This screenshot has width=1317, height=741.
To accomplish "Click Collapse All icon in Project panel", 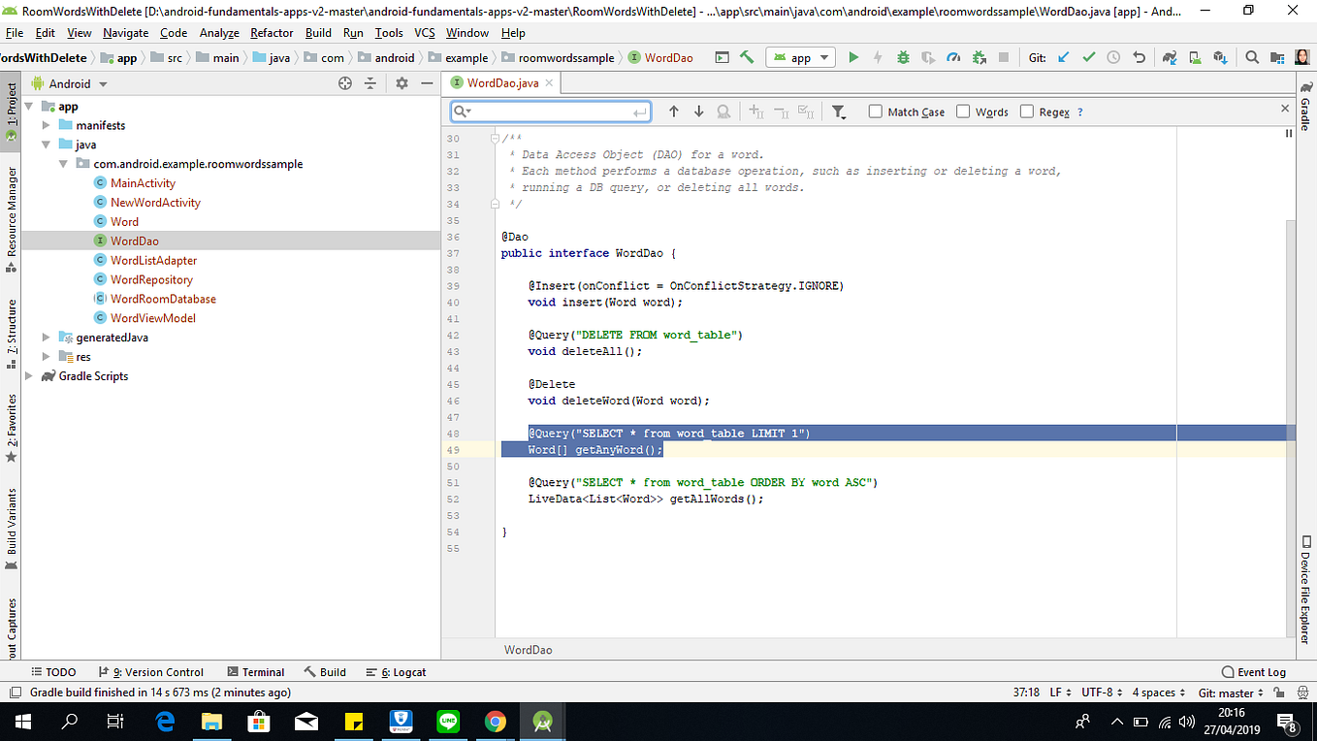I will pyautogui.click(x=369, y=83).
